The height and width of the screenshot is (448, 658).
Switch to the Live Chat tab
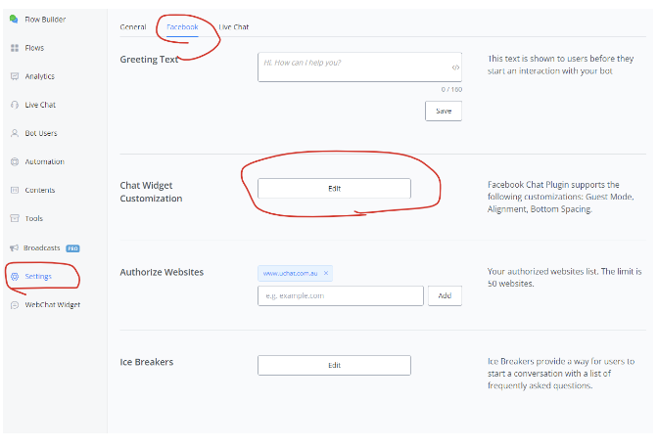(x=234, y=26)
